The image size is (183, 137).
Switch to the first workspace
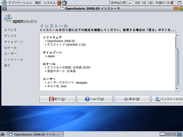[x=162, y=134]
